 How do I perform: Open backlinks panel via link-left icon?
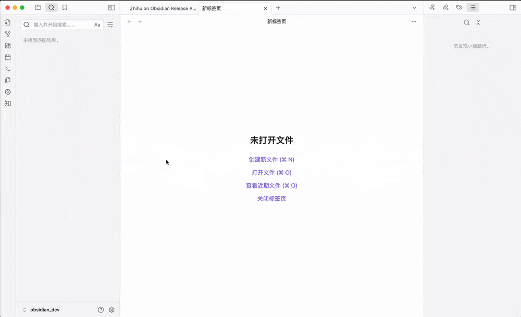432,7
